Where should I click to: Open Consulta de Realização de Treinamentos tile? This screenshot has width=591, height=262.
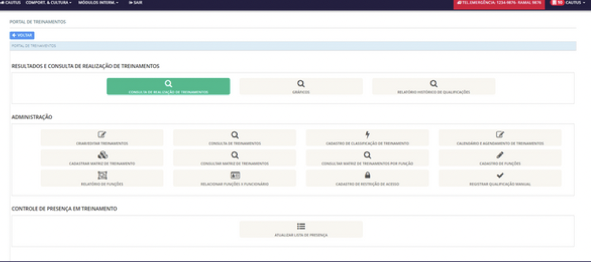click(168, 87)
